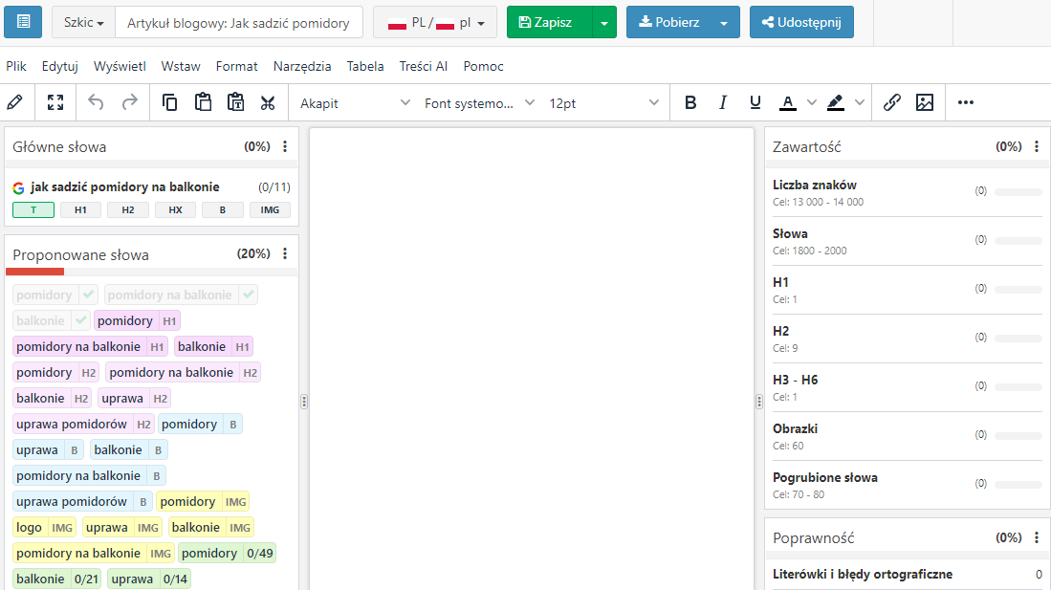Insert a hyperlink
The width and height of the screenshot is (1051, 590).
coord(891,102)
